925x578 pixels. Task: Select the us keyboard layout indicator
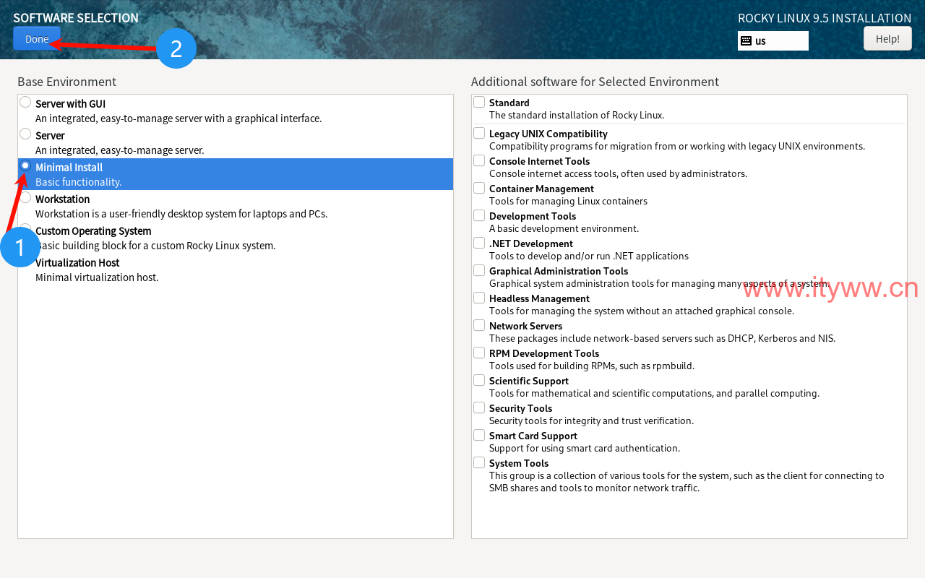coord(773,41)
